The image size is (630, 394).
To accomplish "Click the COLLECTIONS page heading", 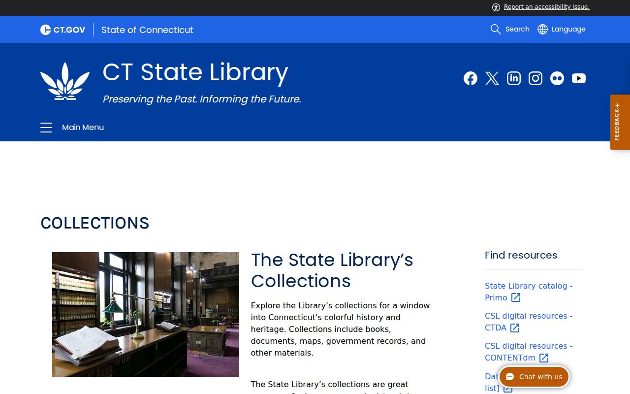I will [95, 223].
